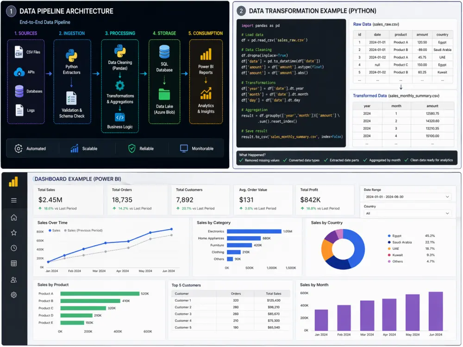Click the APIs cloud icon
The image size is (463, 347).
click(x=19, y=72)
